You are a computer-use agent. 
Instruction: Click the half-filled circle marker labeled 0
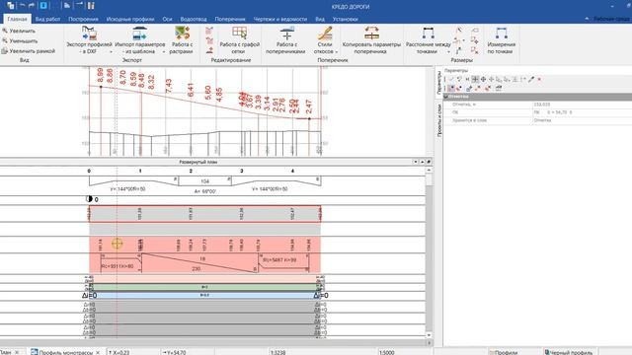(x=90, y=199)
